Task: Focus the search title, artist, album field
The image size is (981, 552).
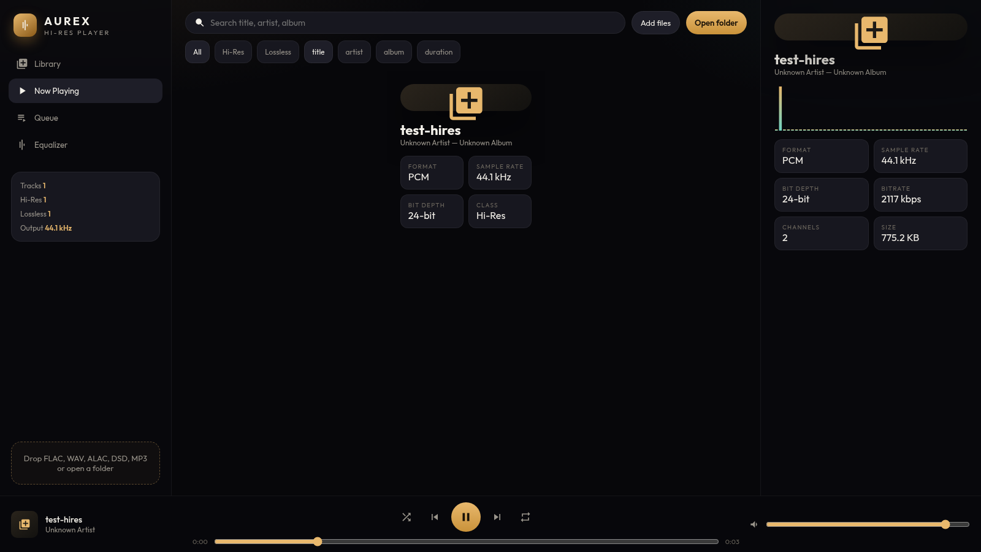Action: [x=405, y=23]
